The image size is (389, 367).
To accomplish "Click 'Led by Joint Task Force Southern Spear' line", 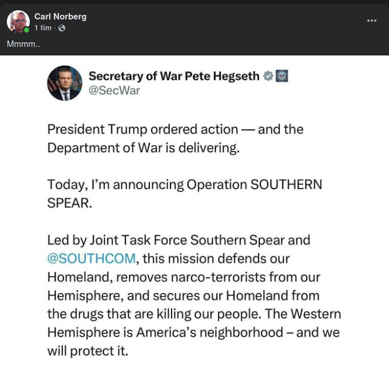I will [x=178, y=240].
